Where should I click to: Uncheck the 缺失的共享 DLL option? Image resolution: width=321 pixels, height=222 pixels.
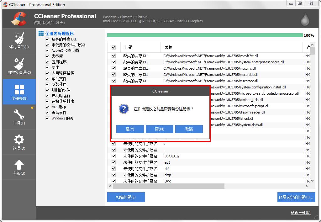click(47, 39)
